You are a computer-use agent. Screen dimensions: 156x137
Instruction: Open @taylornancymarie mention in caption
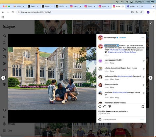(116, 52)
